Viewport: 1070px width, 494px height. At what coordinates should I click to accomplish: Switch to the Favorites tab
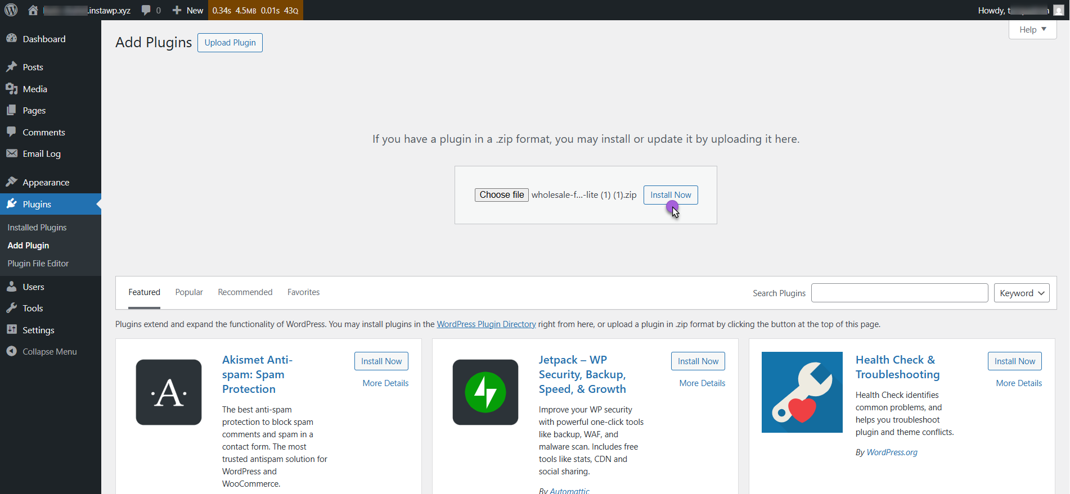(303, 292)
